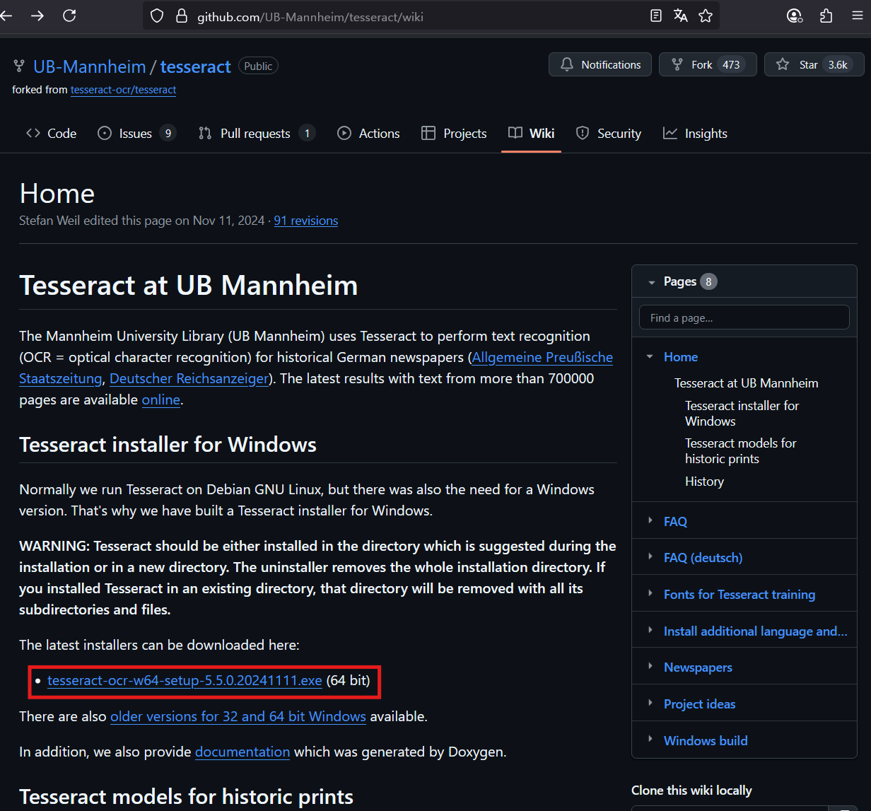This screenshot has width=871, height=811.
Task: Jump to Tesseract at UB Mannheim heading
Action: point(747,383)
